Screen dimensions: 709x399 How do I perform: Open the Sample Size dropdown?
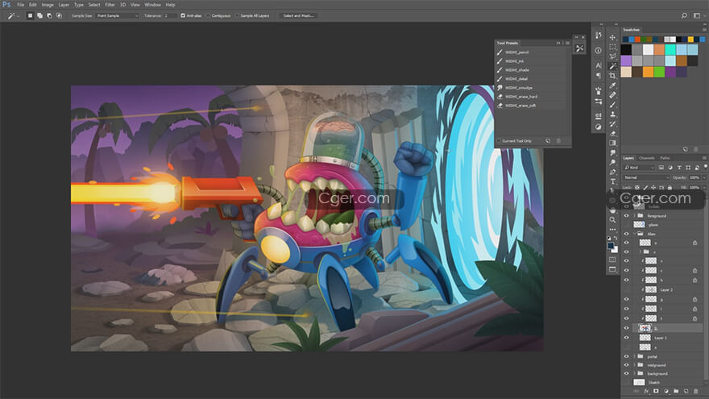[117, 15]
